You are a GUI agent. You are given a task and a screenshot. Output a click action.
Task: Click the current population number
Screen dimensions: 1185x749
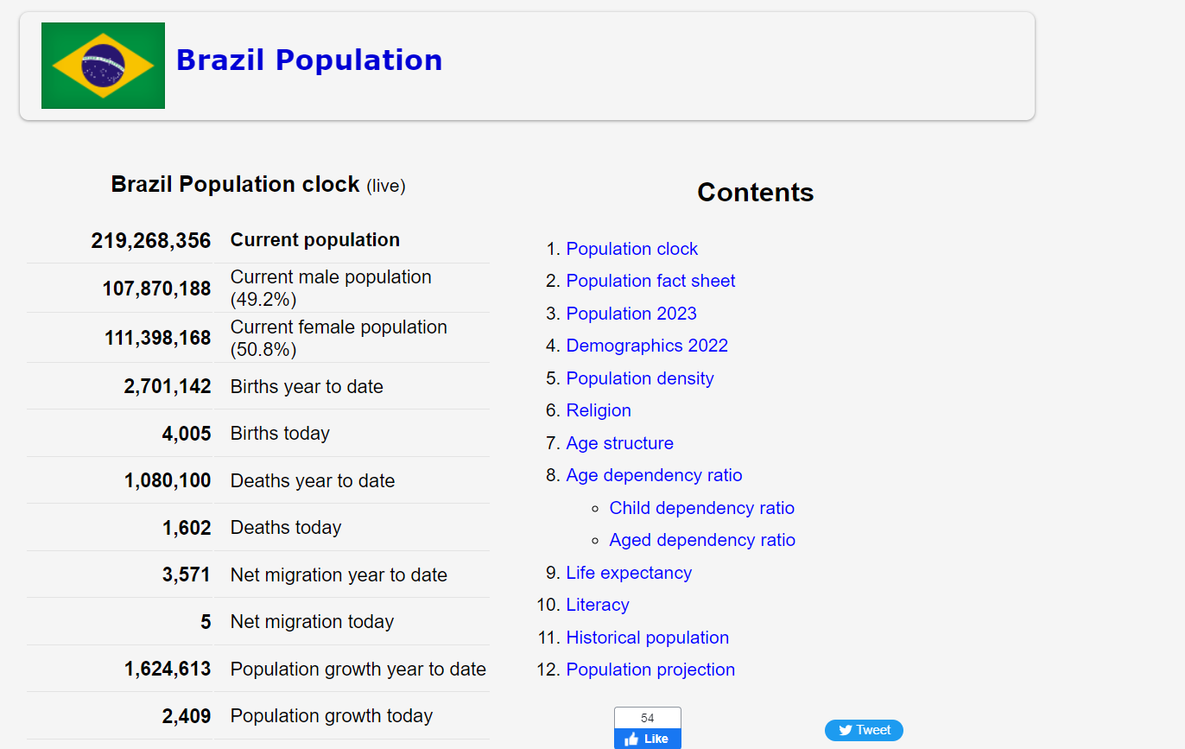[150, 240]
